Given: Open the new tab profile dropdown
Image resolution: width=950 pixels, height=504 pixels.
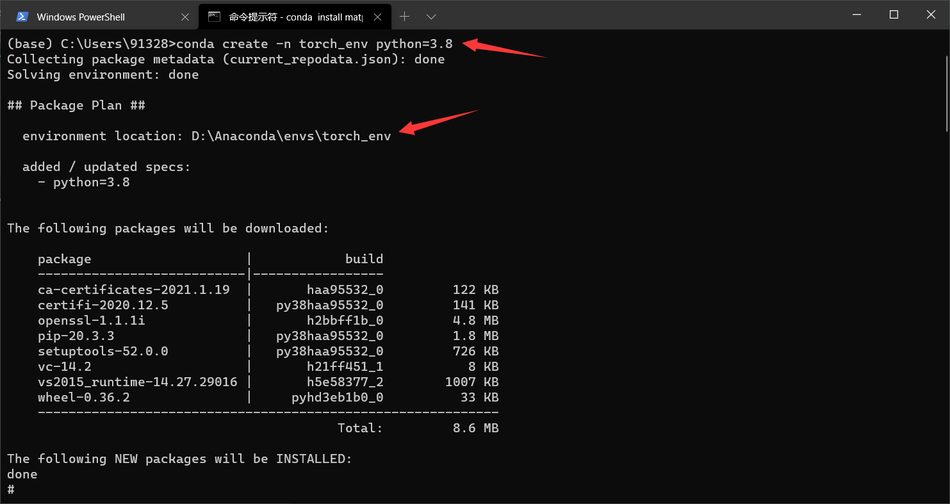Looking at the screenshot, I should pyautogui.click(x=431, y=17).
